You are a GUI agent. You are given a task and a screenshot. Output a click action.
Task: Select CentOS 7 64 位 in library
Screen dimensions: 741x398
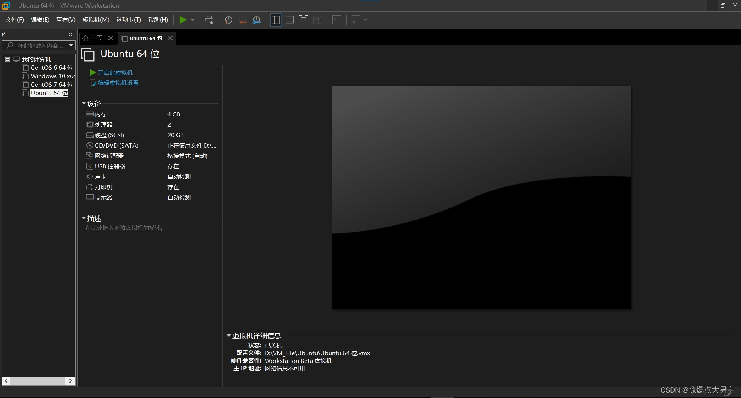click(x=51, y=84)
